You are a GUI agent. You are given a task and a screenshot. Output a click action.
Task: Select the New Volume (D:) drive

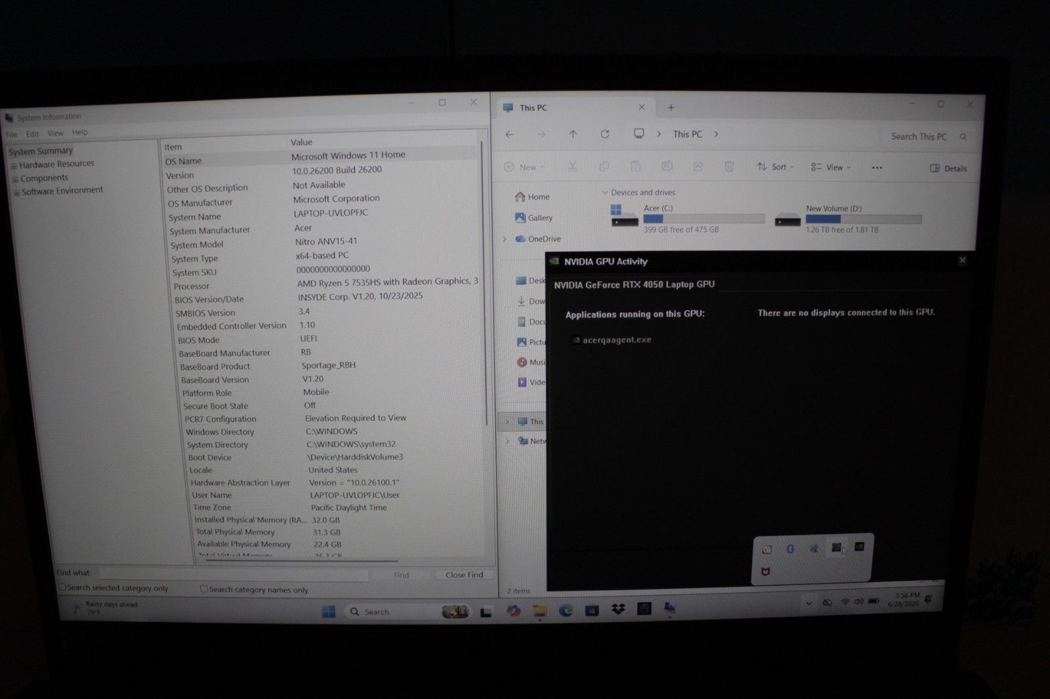coord(849,218)
